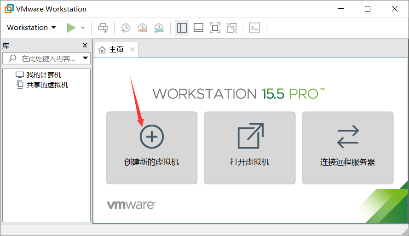
Task: Click 创建新的虚拟机 tile
Action: click(151, 148)
